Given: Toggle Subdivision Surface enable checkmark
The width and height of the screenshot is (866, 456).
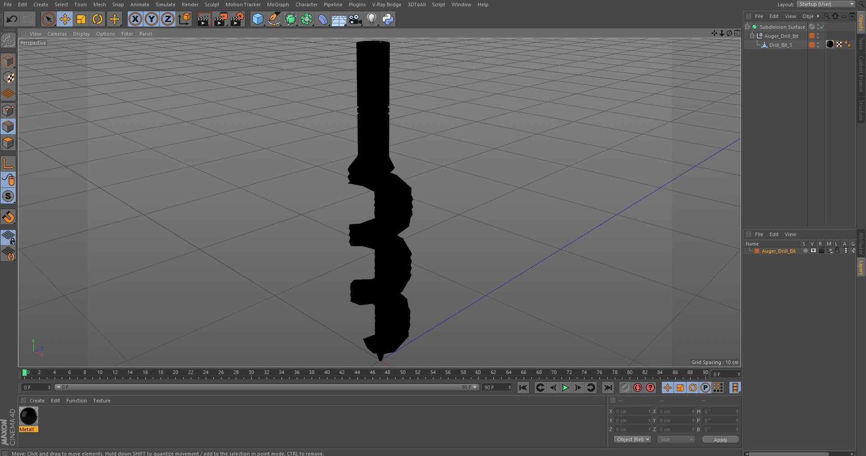Looking at the screenshot, I should tap(822, 27).
